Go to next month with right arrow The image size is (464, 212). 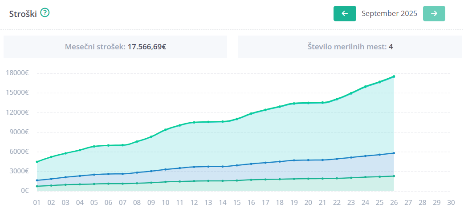pyautogui.click(x=434, y=13)
